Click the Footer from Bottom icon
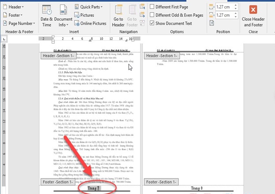 (212, 15)
